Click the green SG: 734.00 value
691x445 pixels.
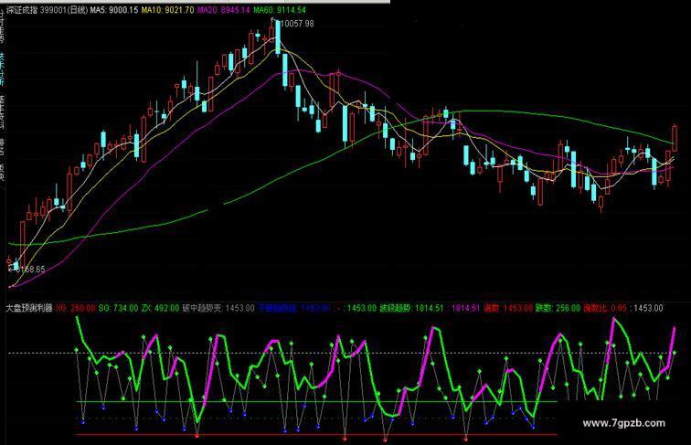(118, 308)
